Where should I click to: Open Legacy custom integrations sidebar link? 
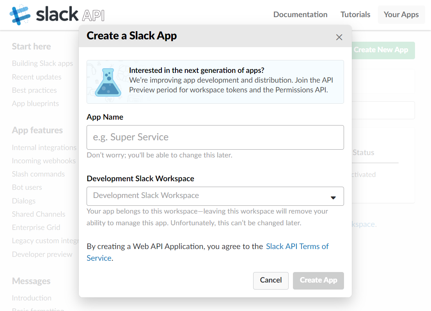pyautogui.click(x=45, y=241)
